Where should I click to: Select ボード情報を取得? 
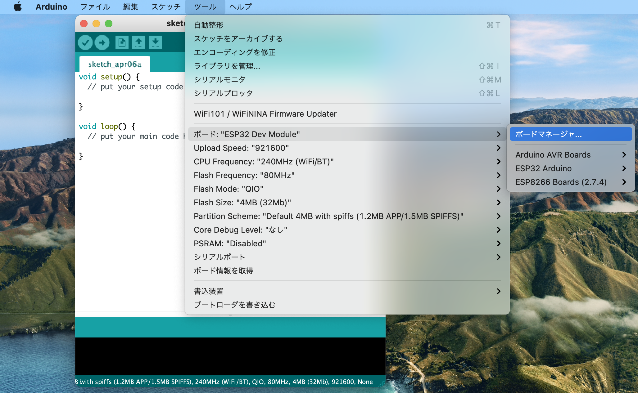[x=347, y=270]
